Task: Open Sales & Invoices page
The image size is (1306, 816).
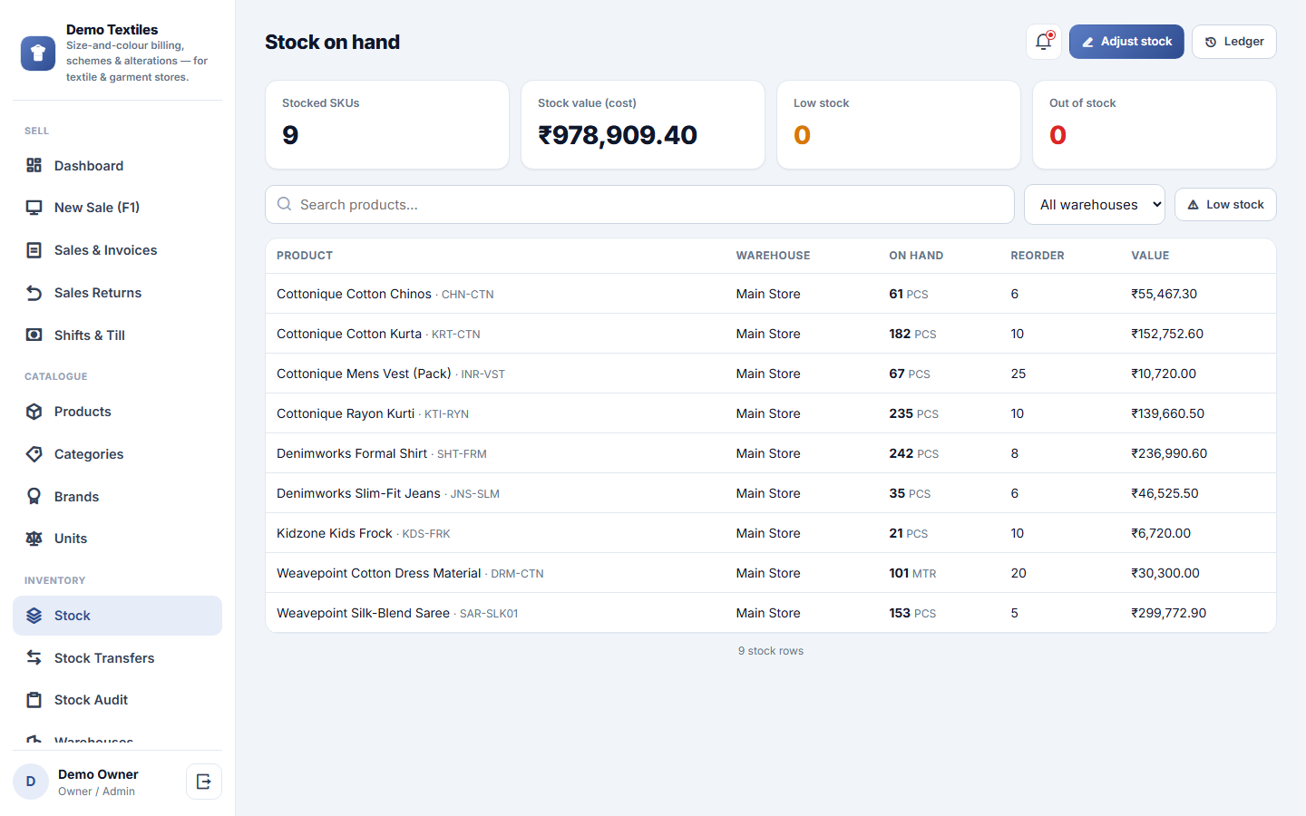Action: (117, 250)
